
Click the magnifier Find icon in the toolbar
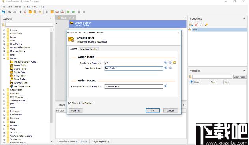click(40, 12)
